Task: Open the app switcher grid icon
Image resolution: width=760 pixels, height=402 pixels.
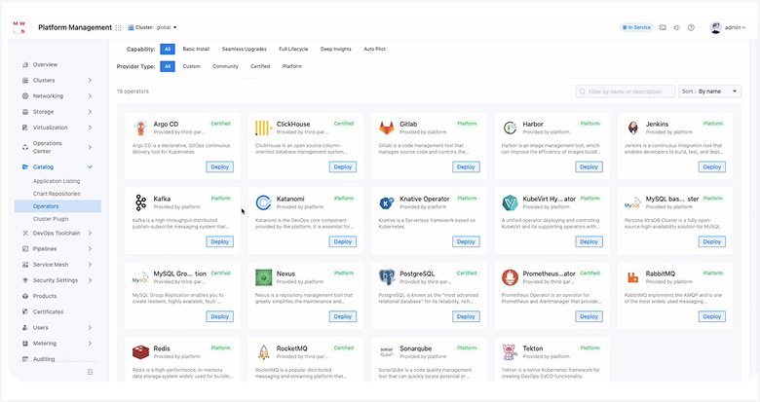Action: pyautogui.click(x=119, y=27)
